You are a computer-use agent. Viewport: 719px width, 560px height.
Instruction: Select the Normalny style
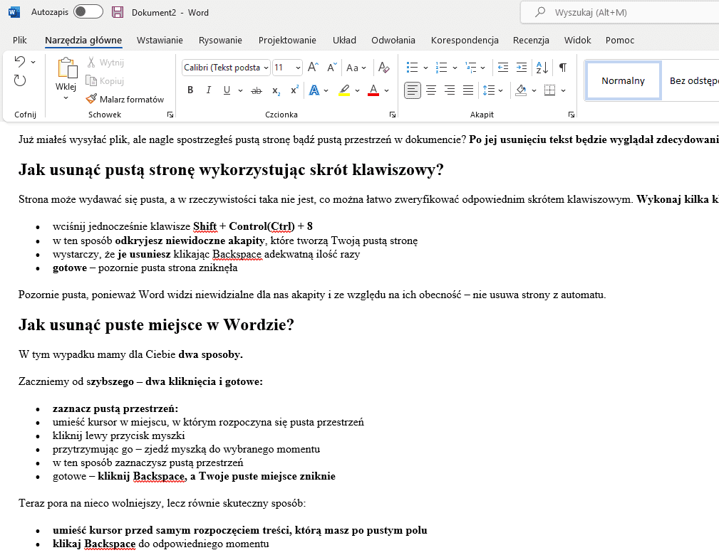point(623,80)
